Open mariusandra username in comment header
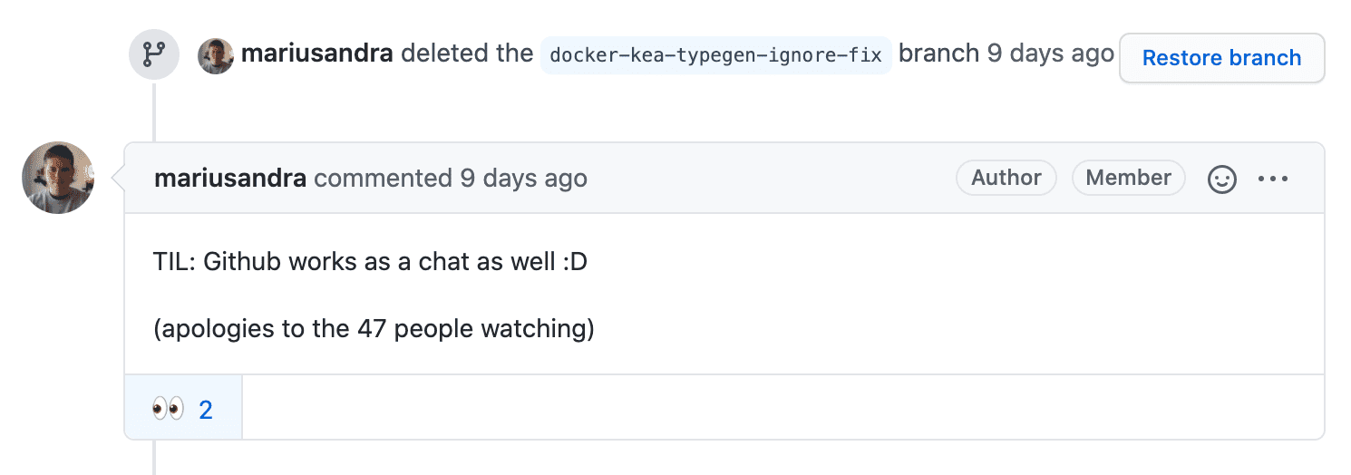This screenshot has height=475, width=1351. (230, 179)
